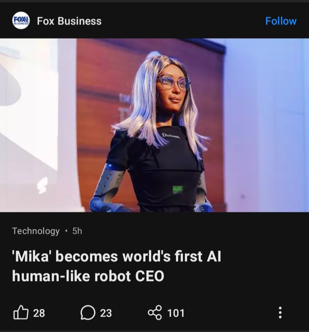Select the Technology category label

pyautogui.click(x=36, y=231)
